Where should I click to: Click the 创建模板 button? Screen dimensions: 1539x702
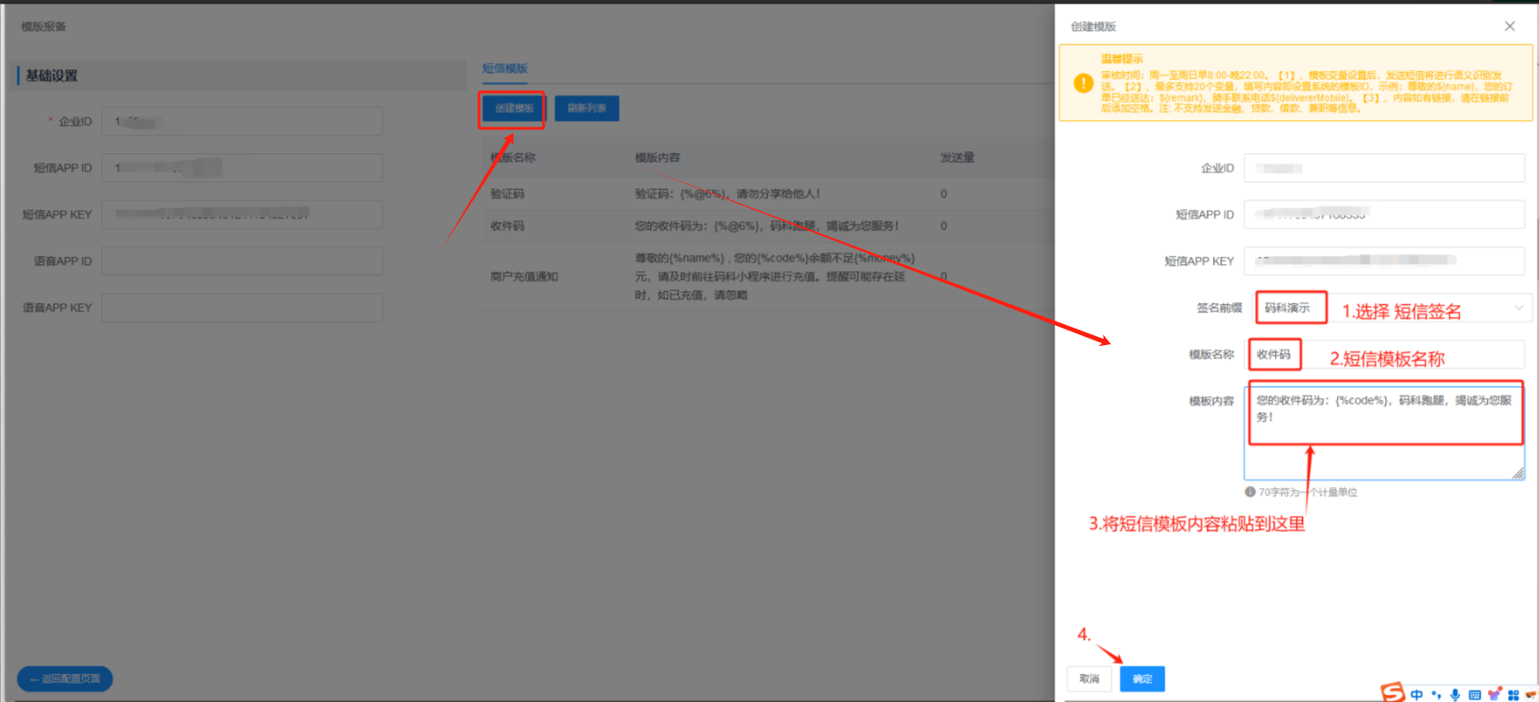[x=515, y=108]
